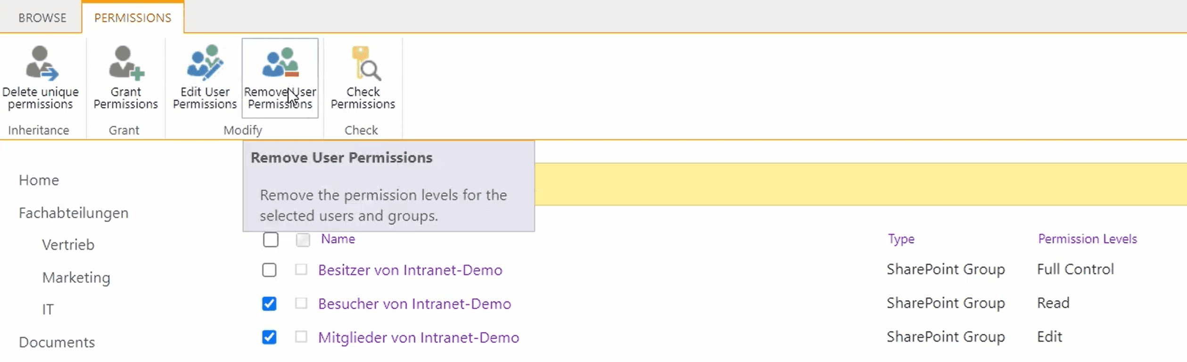
Task: Navigate to Home in the sidebar
Action: click(38, 180)
